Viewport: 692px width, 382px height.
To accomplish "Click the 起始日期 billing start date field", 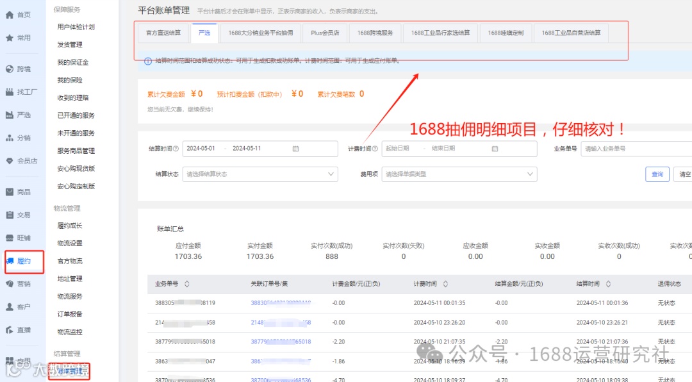I will pos(397,149).
